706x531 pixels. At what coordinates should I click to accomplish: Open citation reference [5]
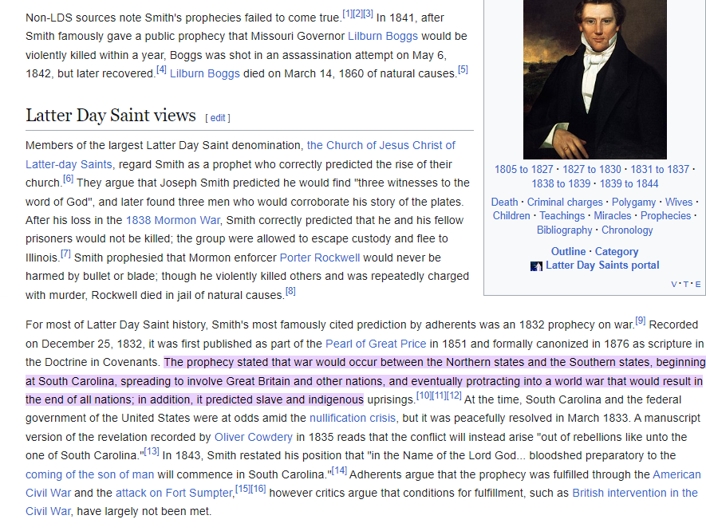tap(463, 69)
